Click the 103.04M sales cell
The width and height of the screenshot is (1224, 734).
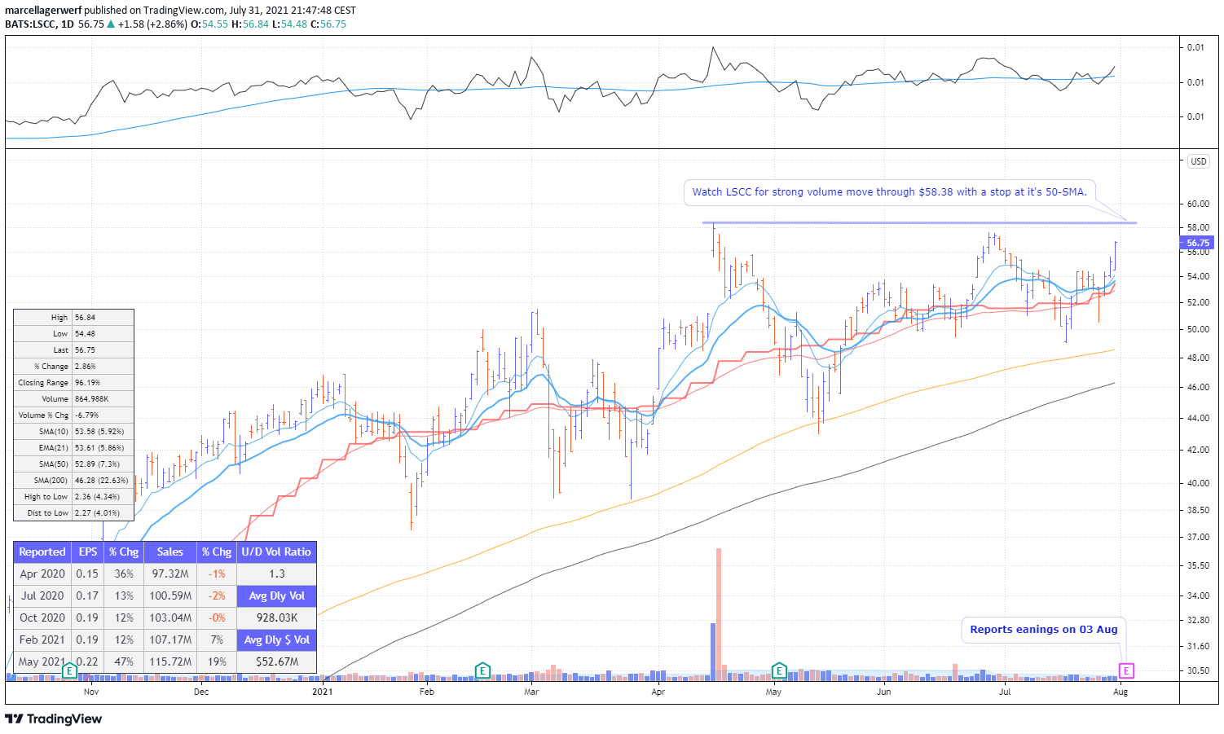[x=170, y=618]
